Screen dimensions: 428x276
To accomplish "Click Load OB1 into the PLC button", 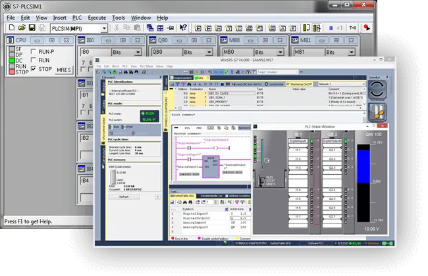I will [x=247, y=84].
